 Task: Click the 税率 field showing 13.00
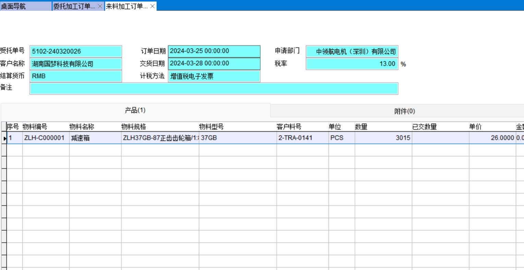[352, 64]
